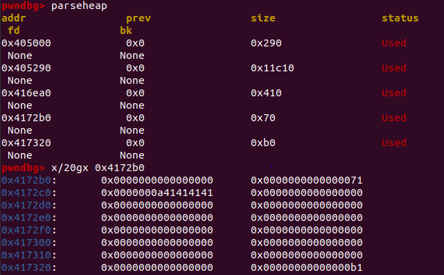Click the status column header
The width and height of the screenshot is (444, 275).
pos(400,18)
